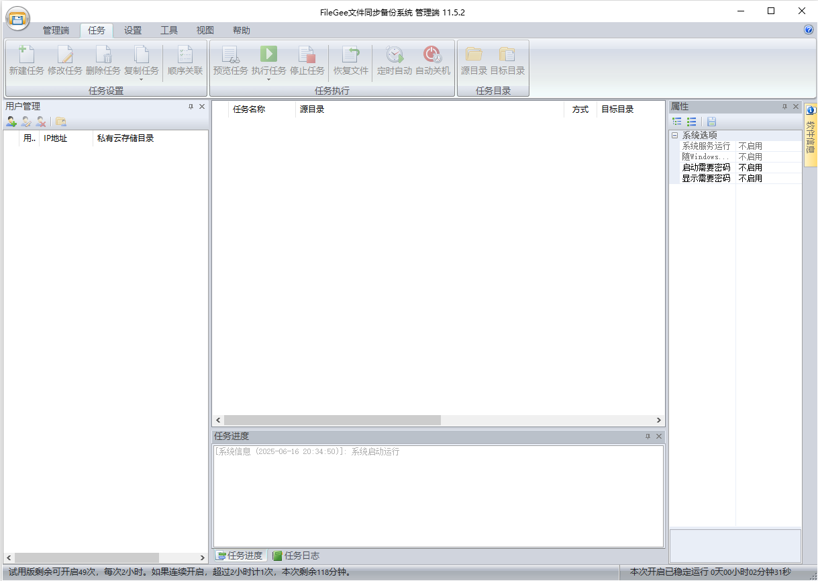Close the 用户管理 panel

coord(202,107)
